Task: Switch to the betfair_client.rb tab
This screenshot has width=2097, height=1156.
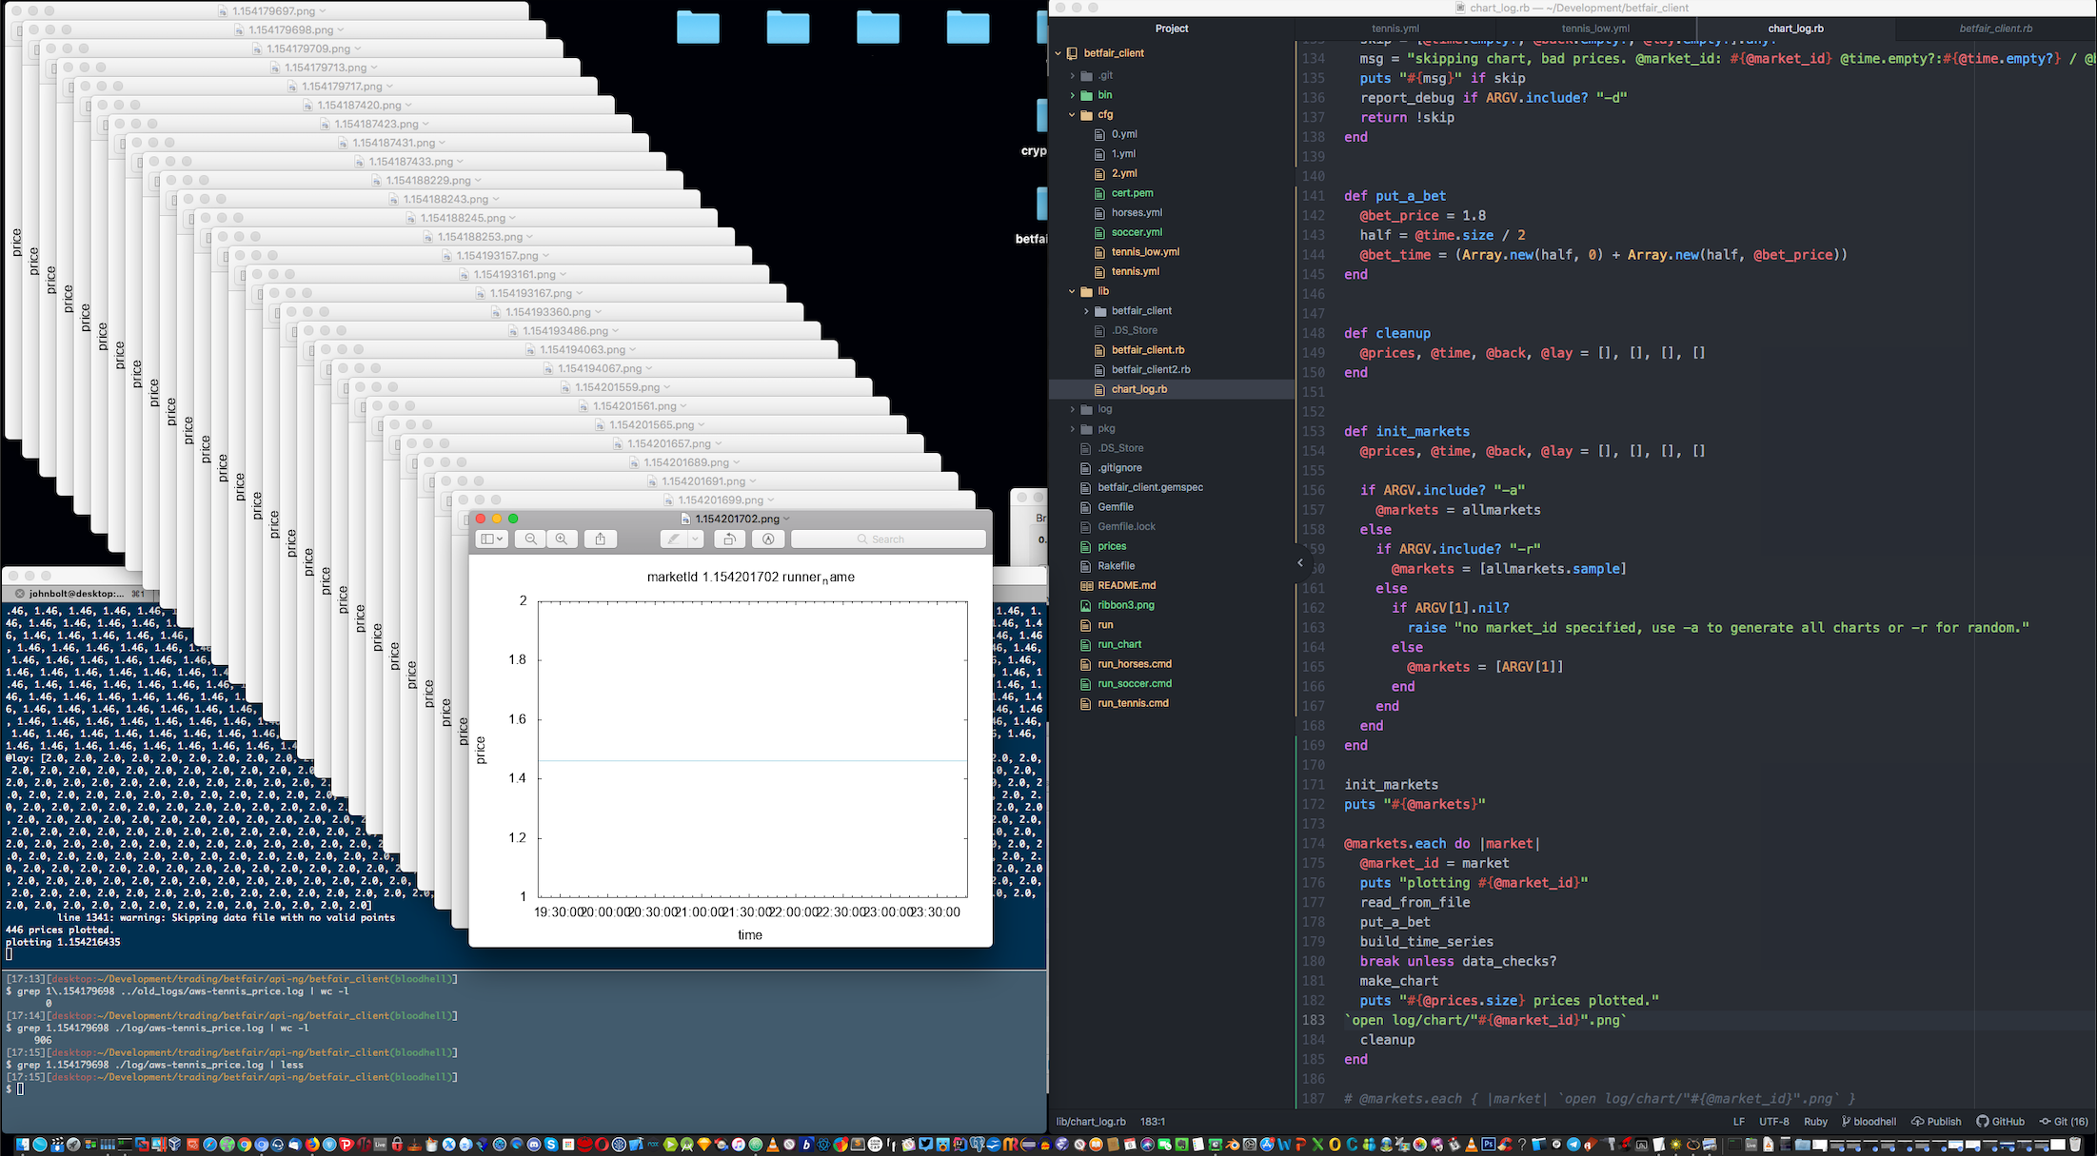Action: point(1995,29)
